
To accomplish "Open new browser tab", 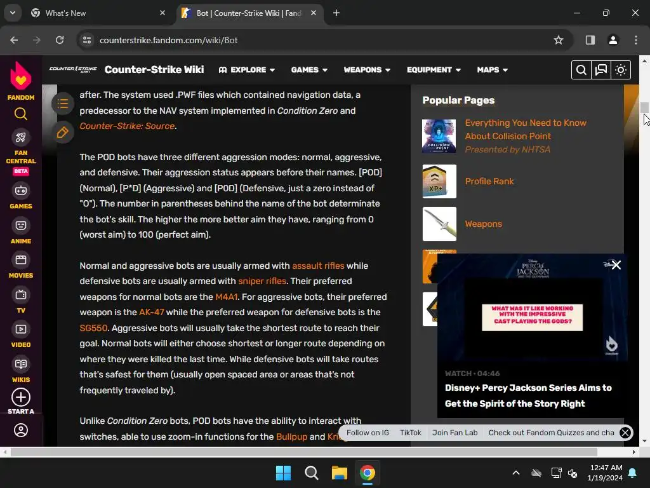I will (336, 13).
